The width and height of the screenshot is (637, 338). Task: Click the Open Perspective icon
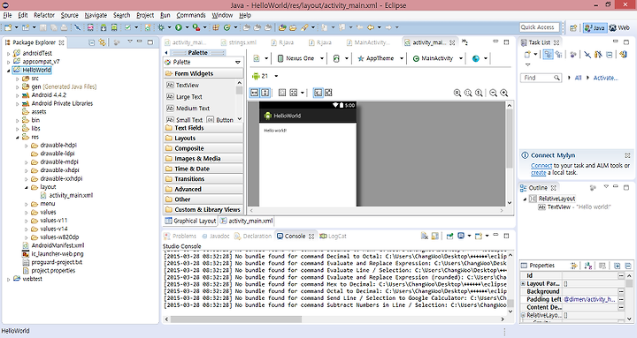(573, 27)
